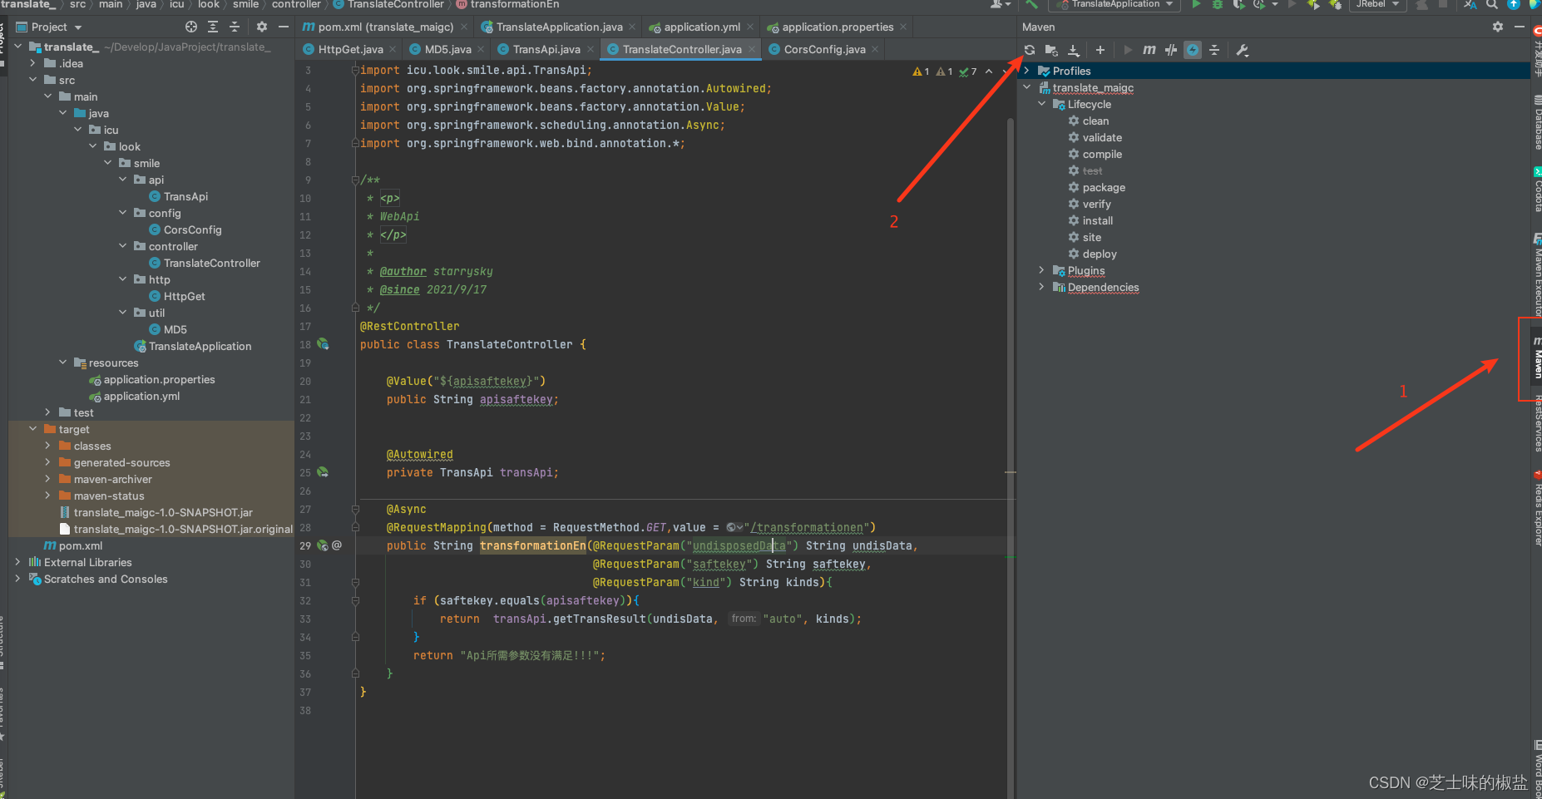Image resolution: width=1542 pixels, height=799 pixels.
Task: Go to previous highlighted error arrow
Action: point(989,72)
